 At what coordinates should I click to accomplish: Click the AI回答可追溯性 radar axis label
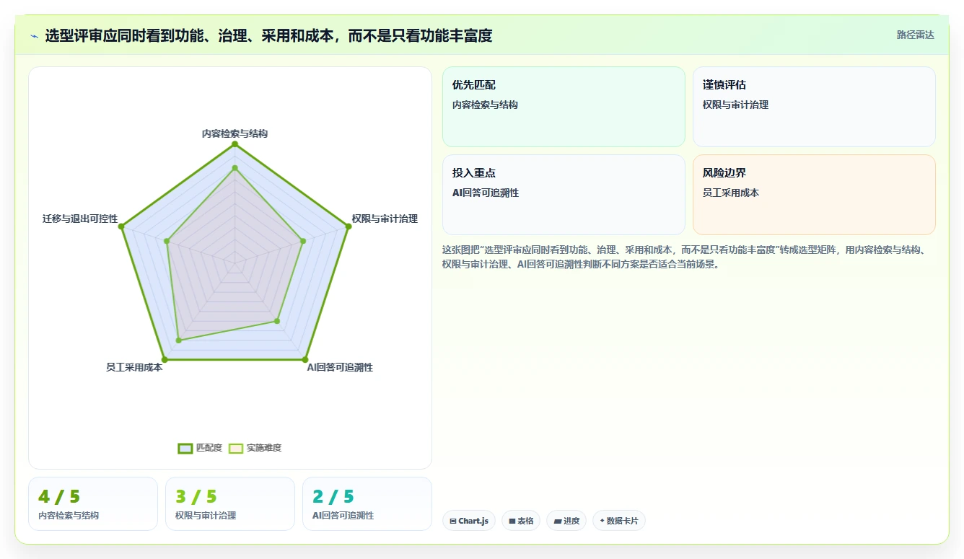[x=340, y=367]
